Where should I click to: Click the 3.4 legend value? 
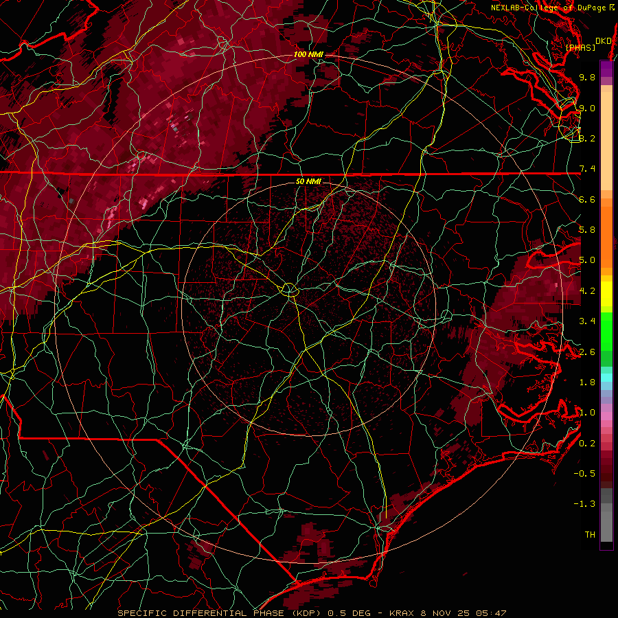587,321
